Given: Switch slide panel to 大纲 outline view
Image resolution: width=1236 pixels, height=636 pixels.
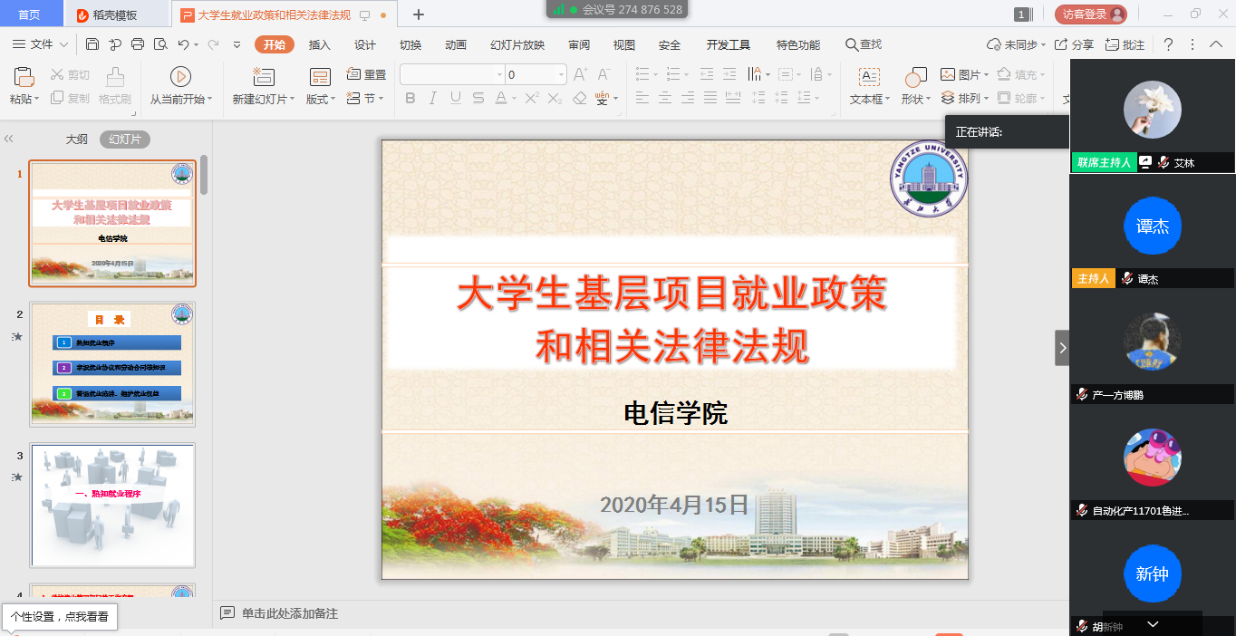Looking at the screenshot, I should (77, 140).
